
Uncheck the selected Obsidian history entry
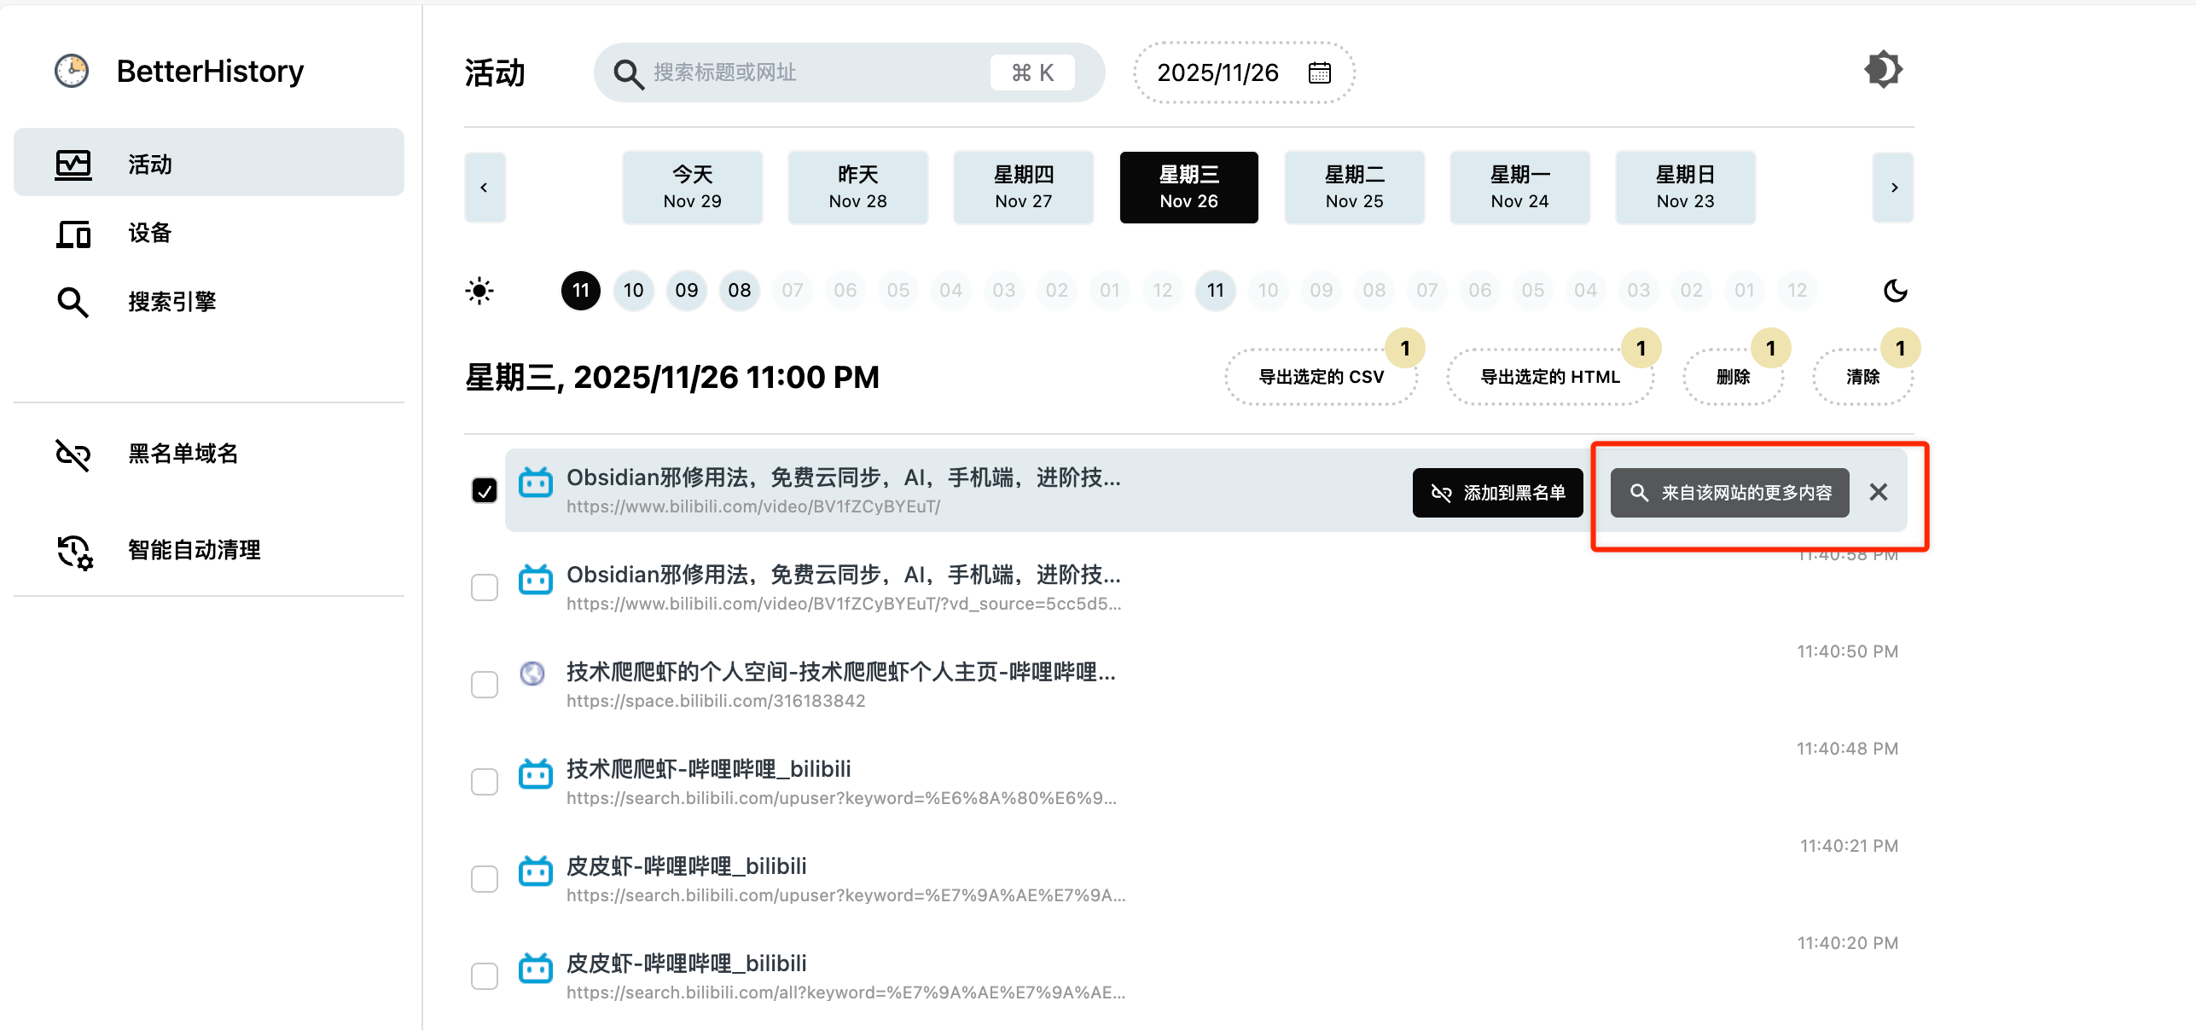(x=485, y=491)
